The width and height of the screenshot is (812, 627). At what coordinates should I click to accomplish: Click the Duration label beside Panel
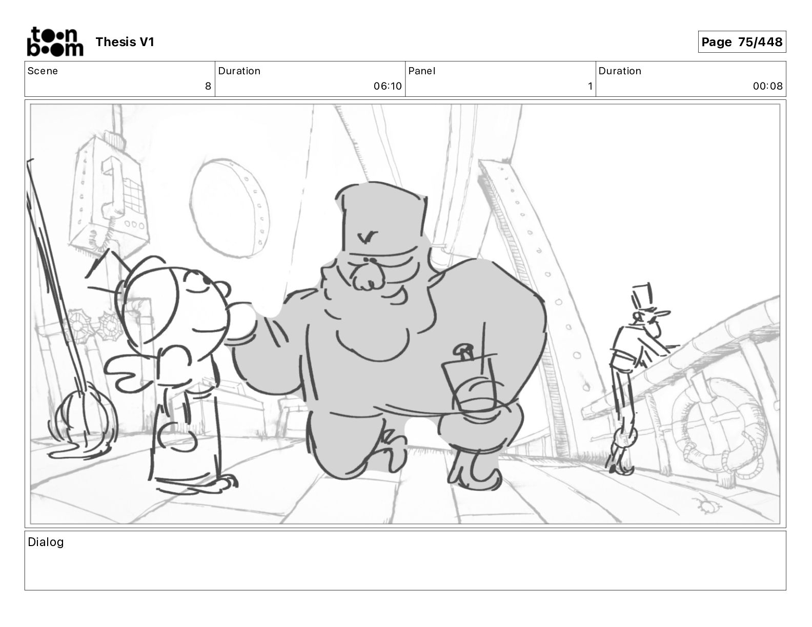[x=620, y=71]
